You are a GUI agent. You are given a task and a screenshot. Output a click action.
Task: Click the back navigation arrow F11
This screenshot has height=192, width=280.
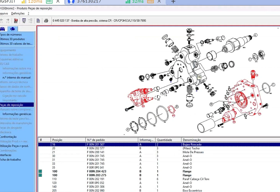click(x=2, y=20)
